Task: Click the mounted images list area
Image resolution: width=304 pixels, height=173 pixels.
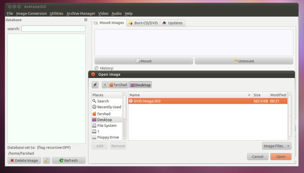Action: point(193,43)
